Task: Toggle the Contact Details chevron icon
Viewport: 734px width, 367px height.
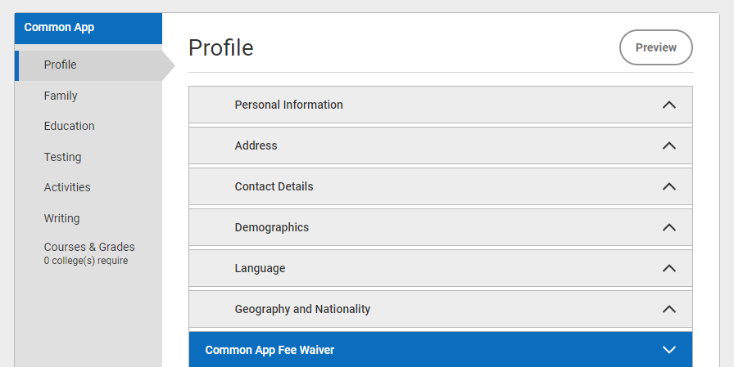Action: click(669, 186)
